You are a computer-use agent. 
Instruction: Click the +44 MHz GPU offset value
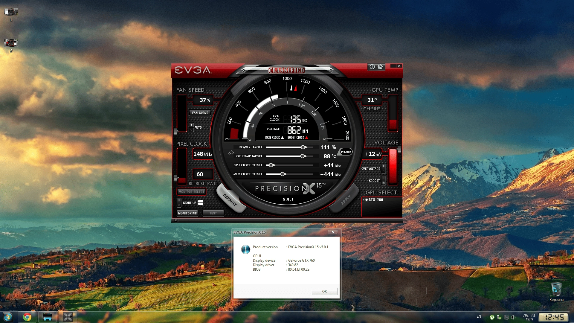(x=332, y=165)
